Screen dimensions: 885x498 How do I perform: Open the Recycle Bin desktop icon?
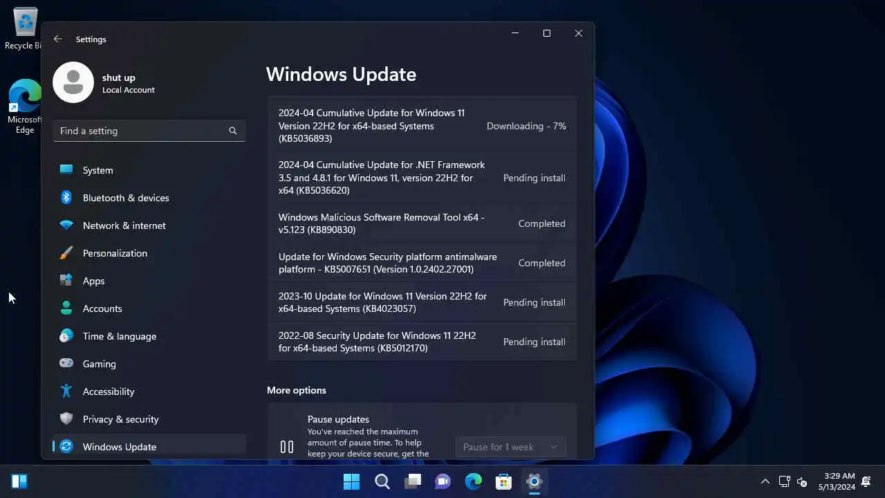(25, 28)
